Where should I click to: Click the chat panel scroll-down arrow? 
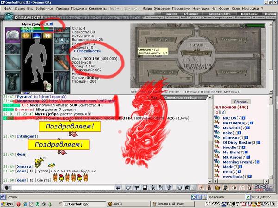210,181
